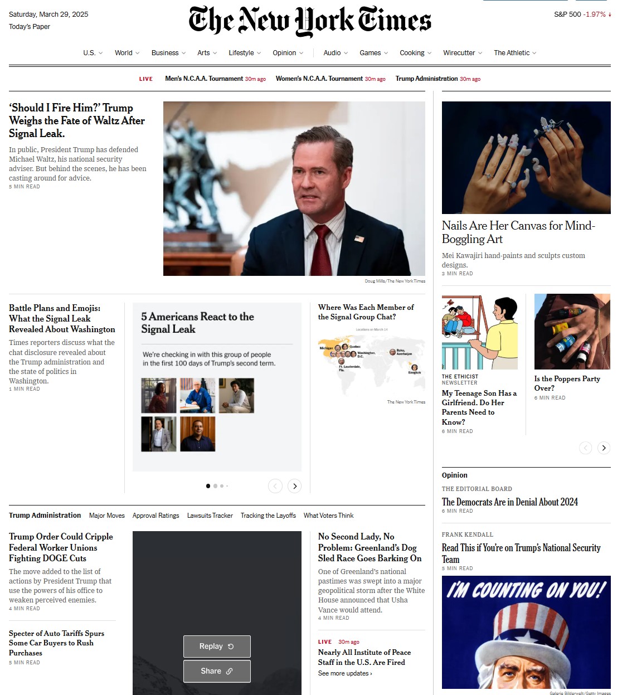Select the first carousel pagination dot
This screenshot has height=695, width=627.
208,486
